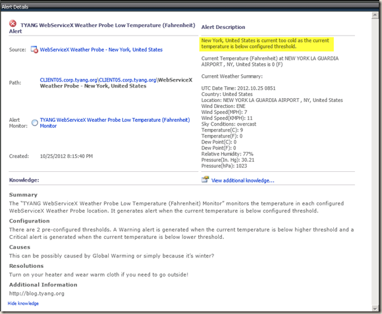Click the Knowledge section heading
The width and height of the screenshot is (382, 314).
[x=24, y=180]
